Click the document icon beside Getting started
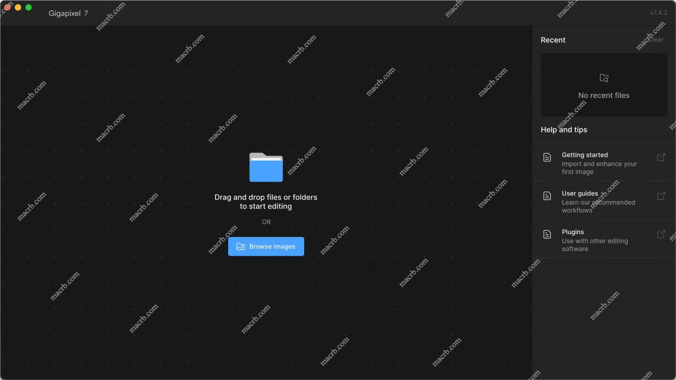Image resolution: width=676 pixels, height=380 pixels. point(547,157)
